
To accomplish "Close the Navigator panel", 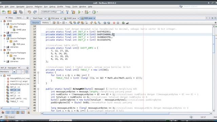I will click(19, 68).
